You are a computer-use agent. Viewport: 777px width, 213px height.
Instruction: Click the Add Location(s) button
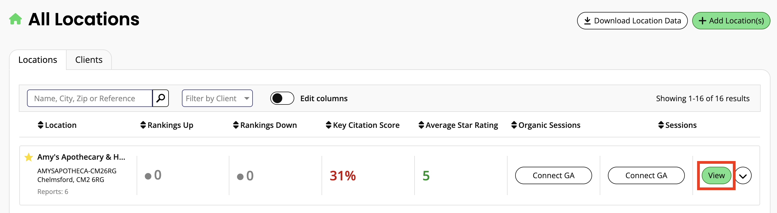pos(731,21)
